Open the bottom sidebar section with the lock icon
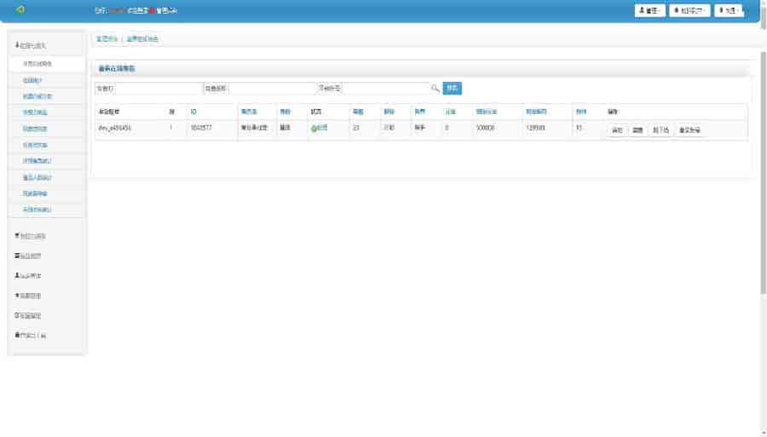Screen dimensions: 767x437 point(31,336)
